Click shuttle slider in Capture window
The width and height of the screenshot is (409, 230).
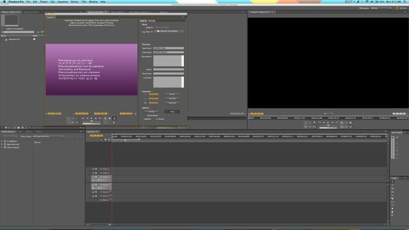coord(91,121)
